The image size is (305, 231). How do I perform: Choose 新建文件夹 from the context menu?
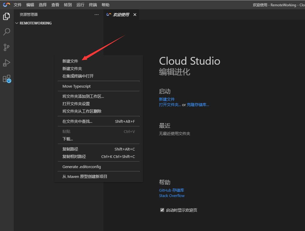tap(72, 69)
